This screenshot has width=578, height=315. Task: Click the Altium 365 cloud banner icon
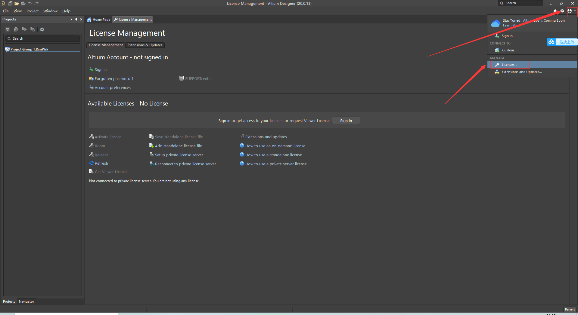pos(496,23)
